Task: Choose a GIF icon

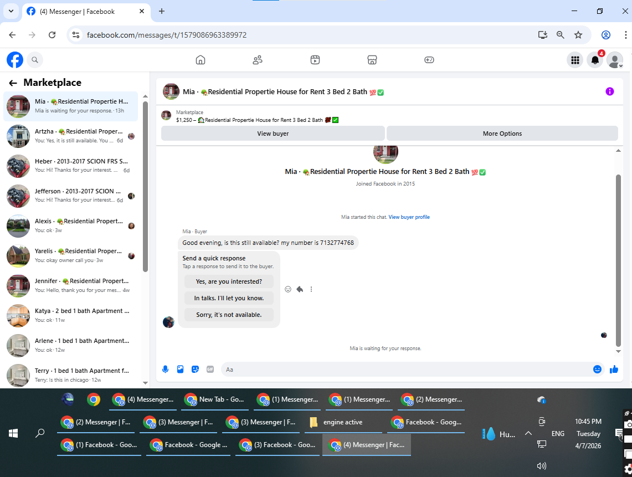Action: (x=210, y=370)
